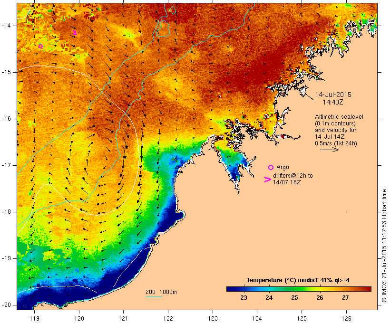390x323 pixels.
Task: Click the 'and velocity for' caption line
Action: (335, 130)
